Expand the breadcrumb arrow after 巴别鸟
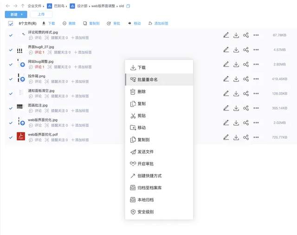This screenshot has width=297, height=235. [66, 7]
